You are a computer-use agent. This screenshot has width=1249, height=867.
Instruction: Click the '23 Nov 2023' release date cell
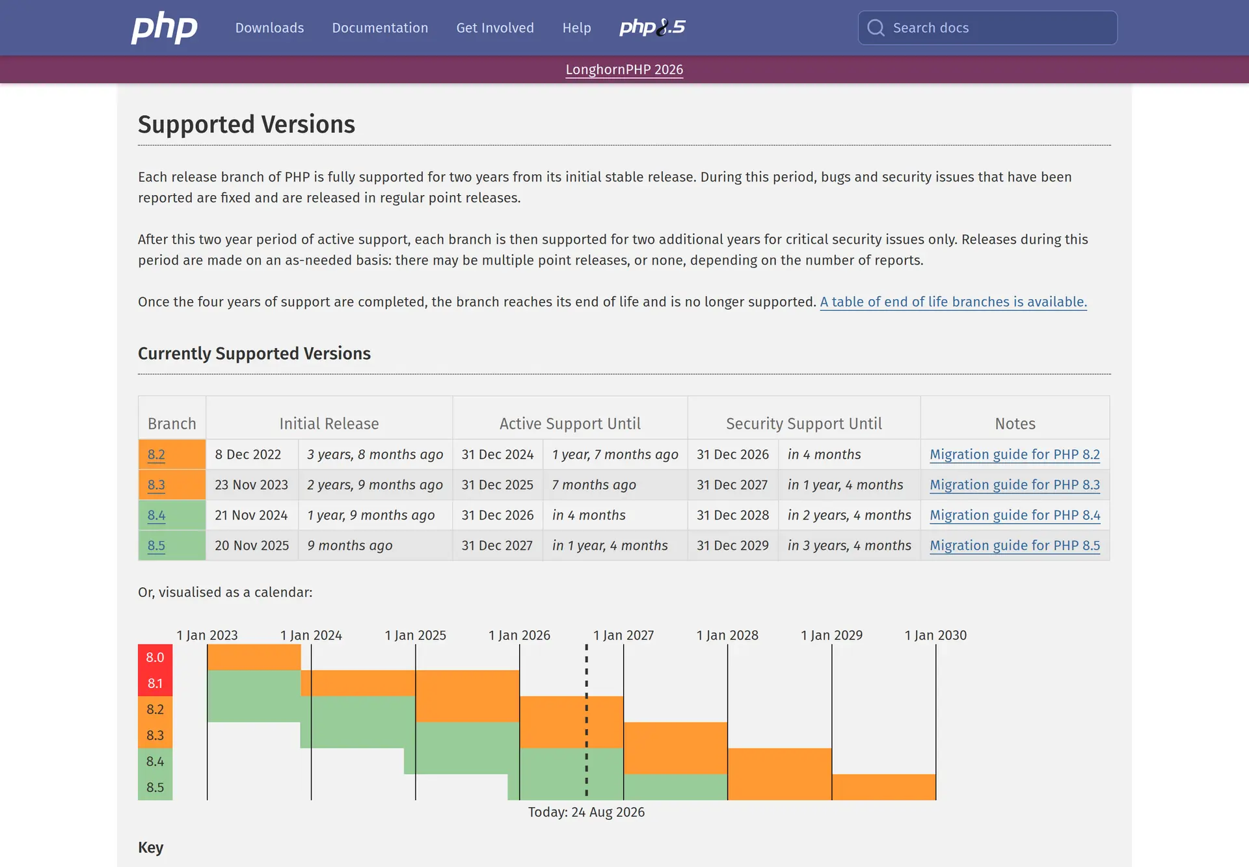pyautogui.click(x=252, y=485)
